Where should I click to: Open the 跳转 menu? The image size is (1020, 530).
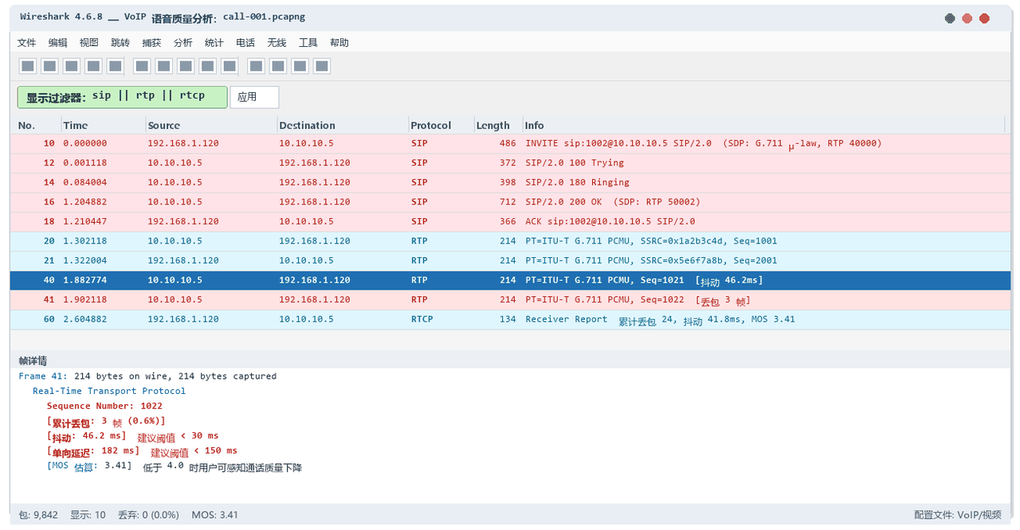coord(120,43)
